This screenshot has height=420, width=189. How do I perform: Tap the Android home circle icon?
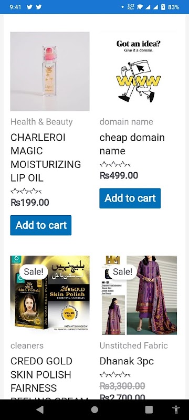[x=94, y=409]
